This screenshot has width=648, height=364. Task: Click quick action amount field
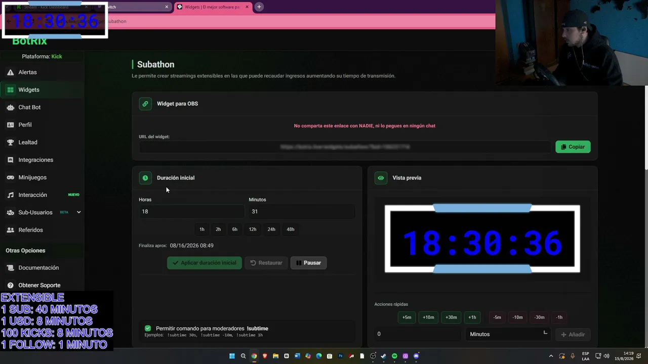tap(418, 334)
